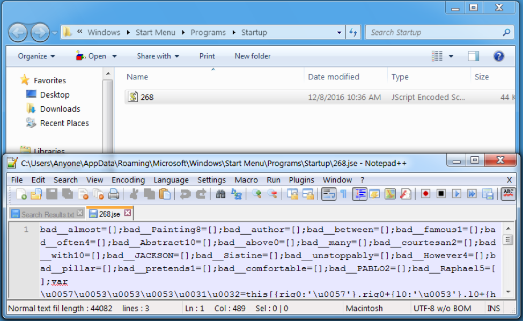Click the New file icon in Notepad++

21,194
